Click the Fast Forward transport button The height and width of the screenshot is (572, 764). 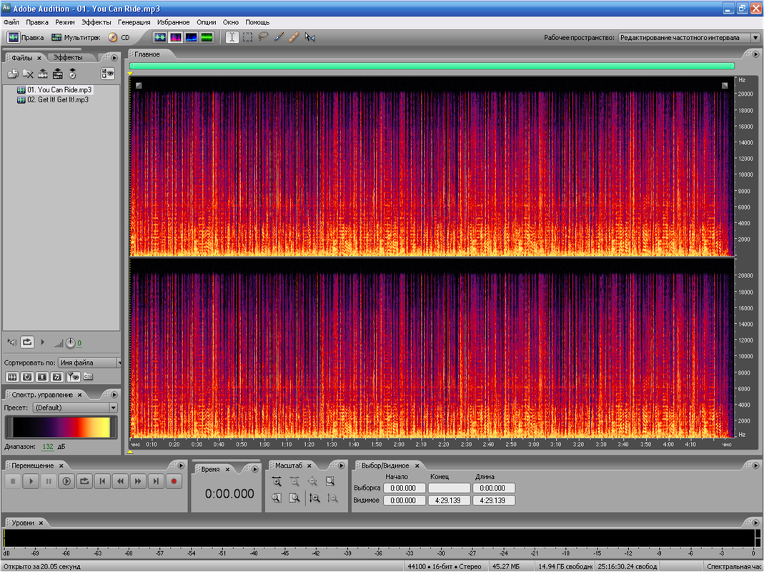tap(138, 481)
